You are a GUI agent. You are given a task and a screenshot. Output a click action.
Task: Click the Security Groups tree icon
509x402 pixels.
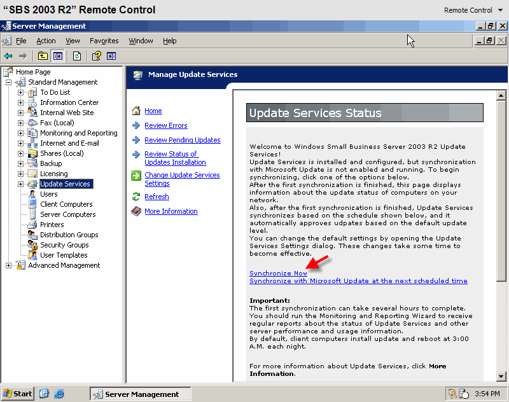tap(32, 245)
